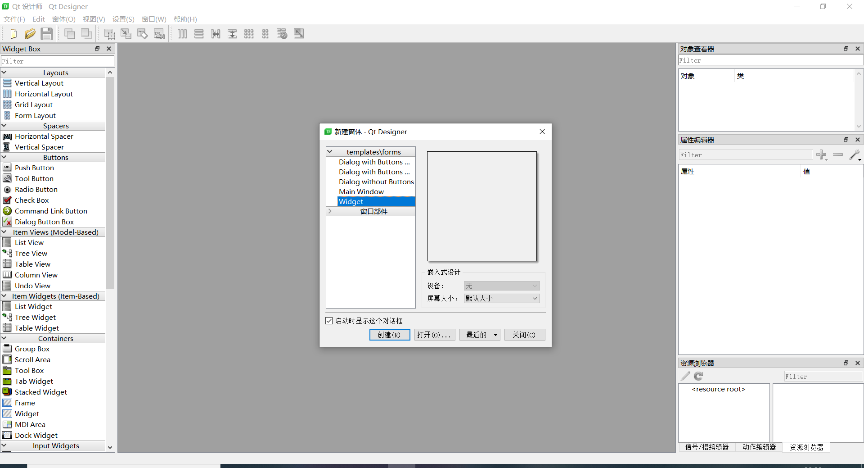Screen dimensions: 864x468
Task: Click the add property plus icon
Action: [822, 155]
